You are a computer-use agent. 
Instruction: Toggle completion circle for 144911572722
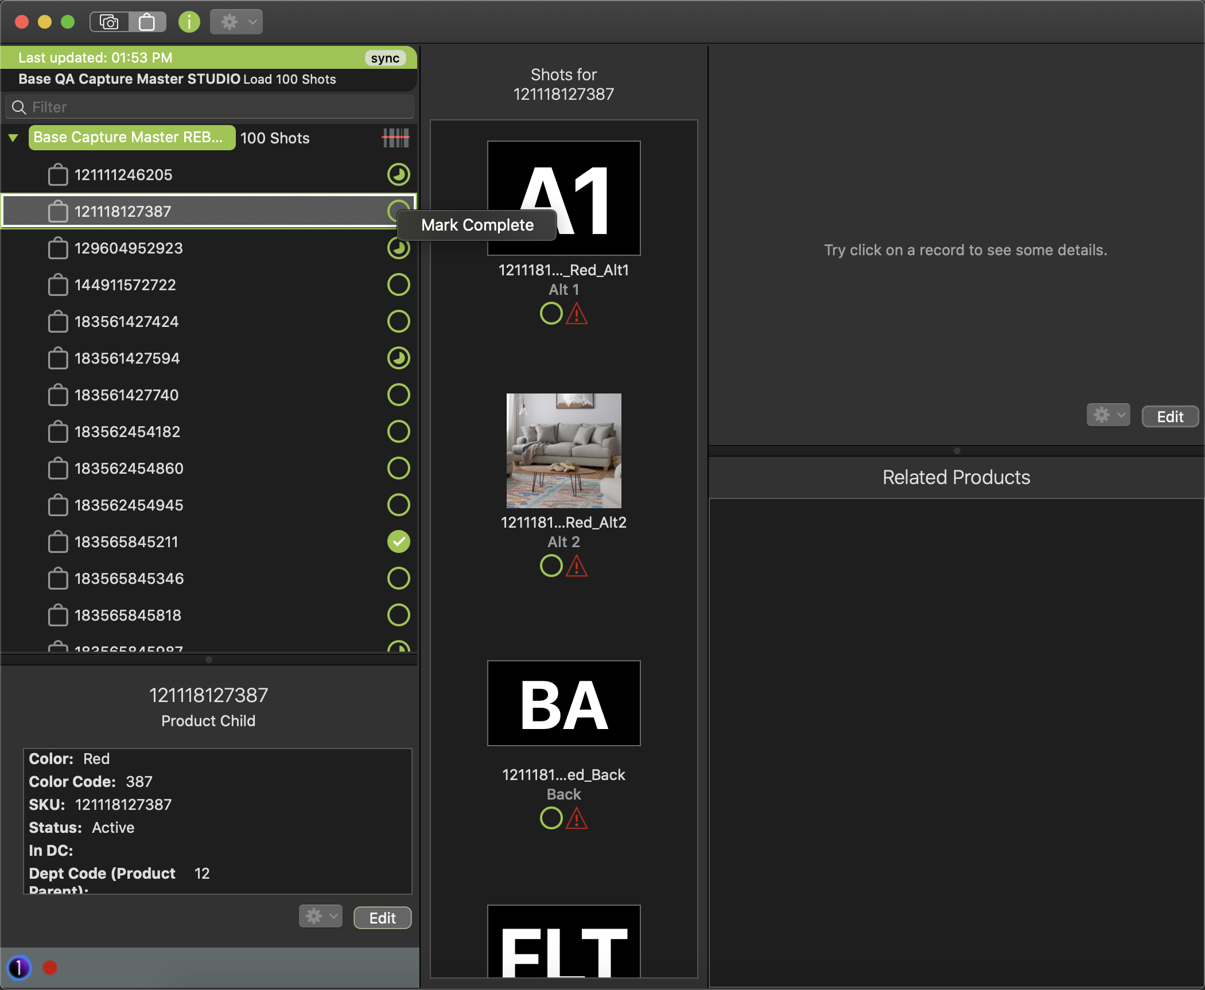pyautogui.click(x=398, y=284)
